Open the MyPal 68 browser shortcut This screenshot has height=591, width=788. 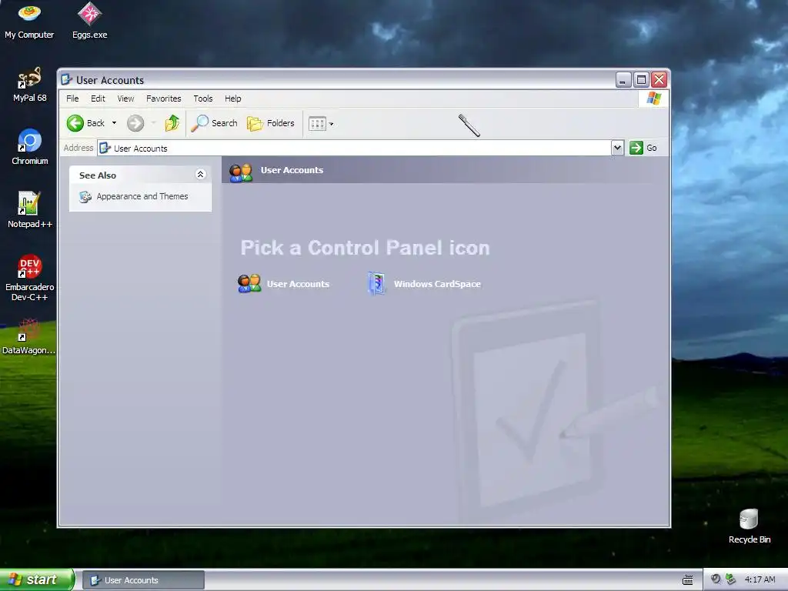29,85
